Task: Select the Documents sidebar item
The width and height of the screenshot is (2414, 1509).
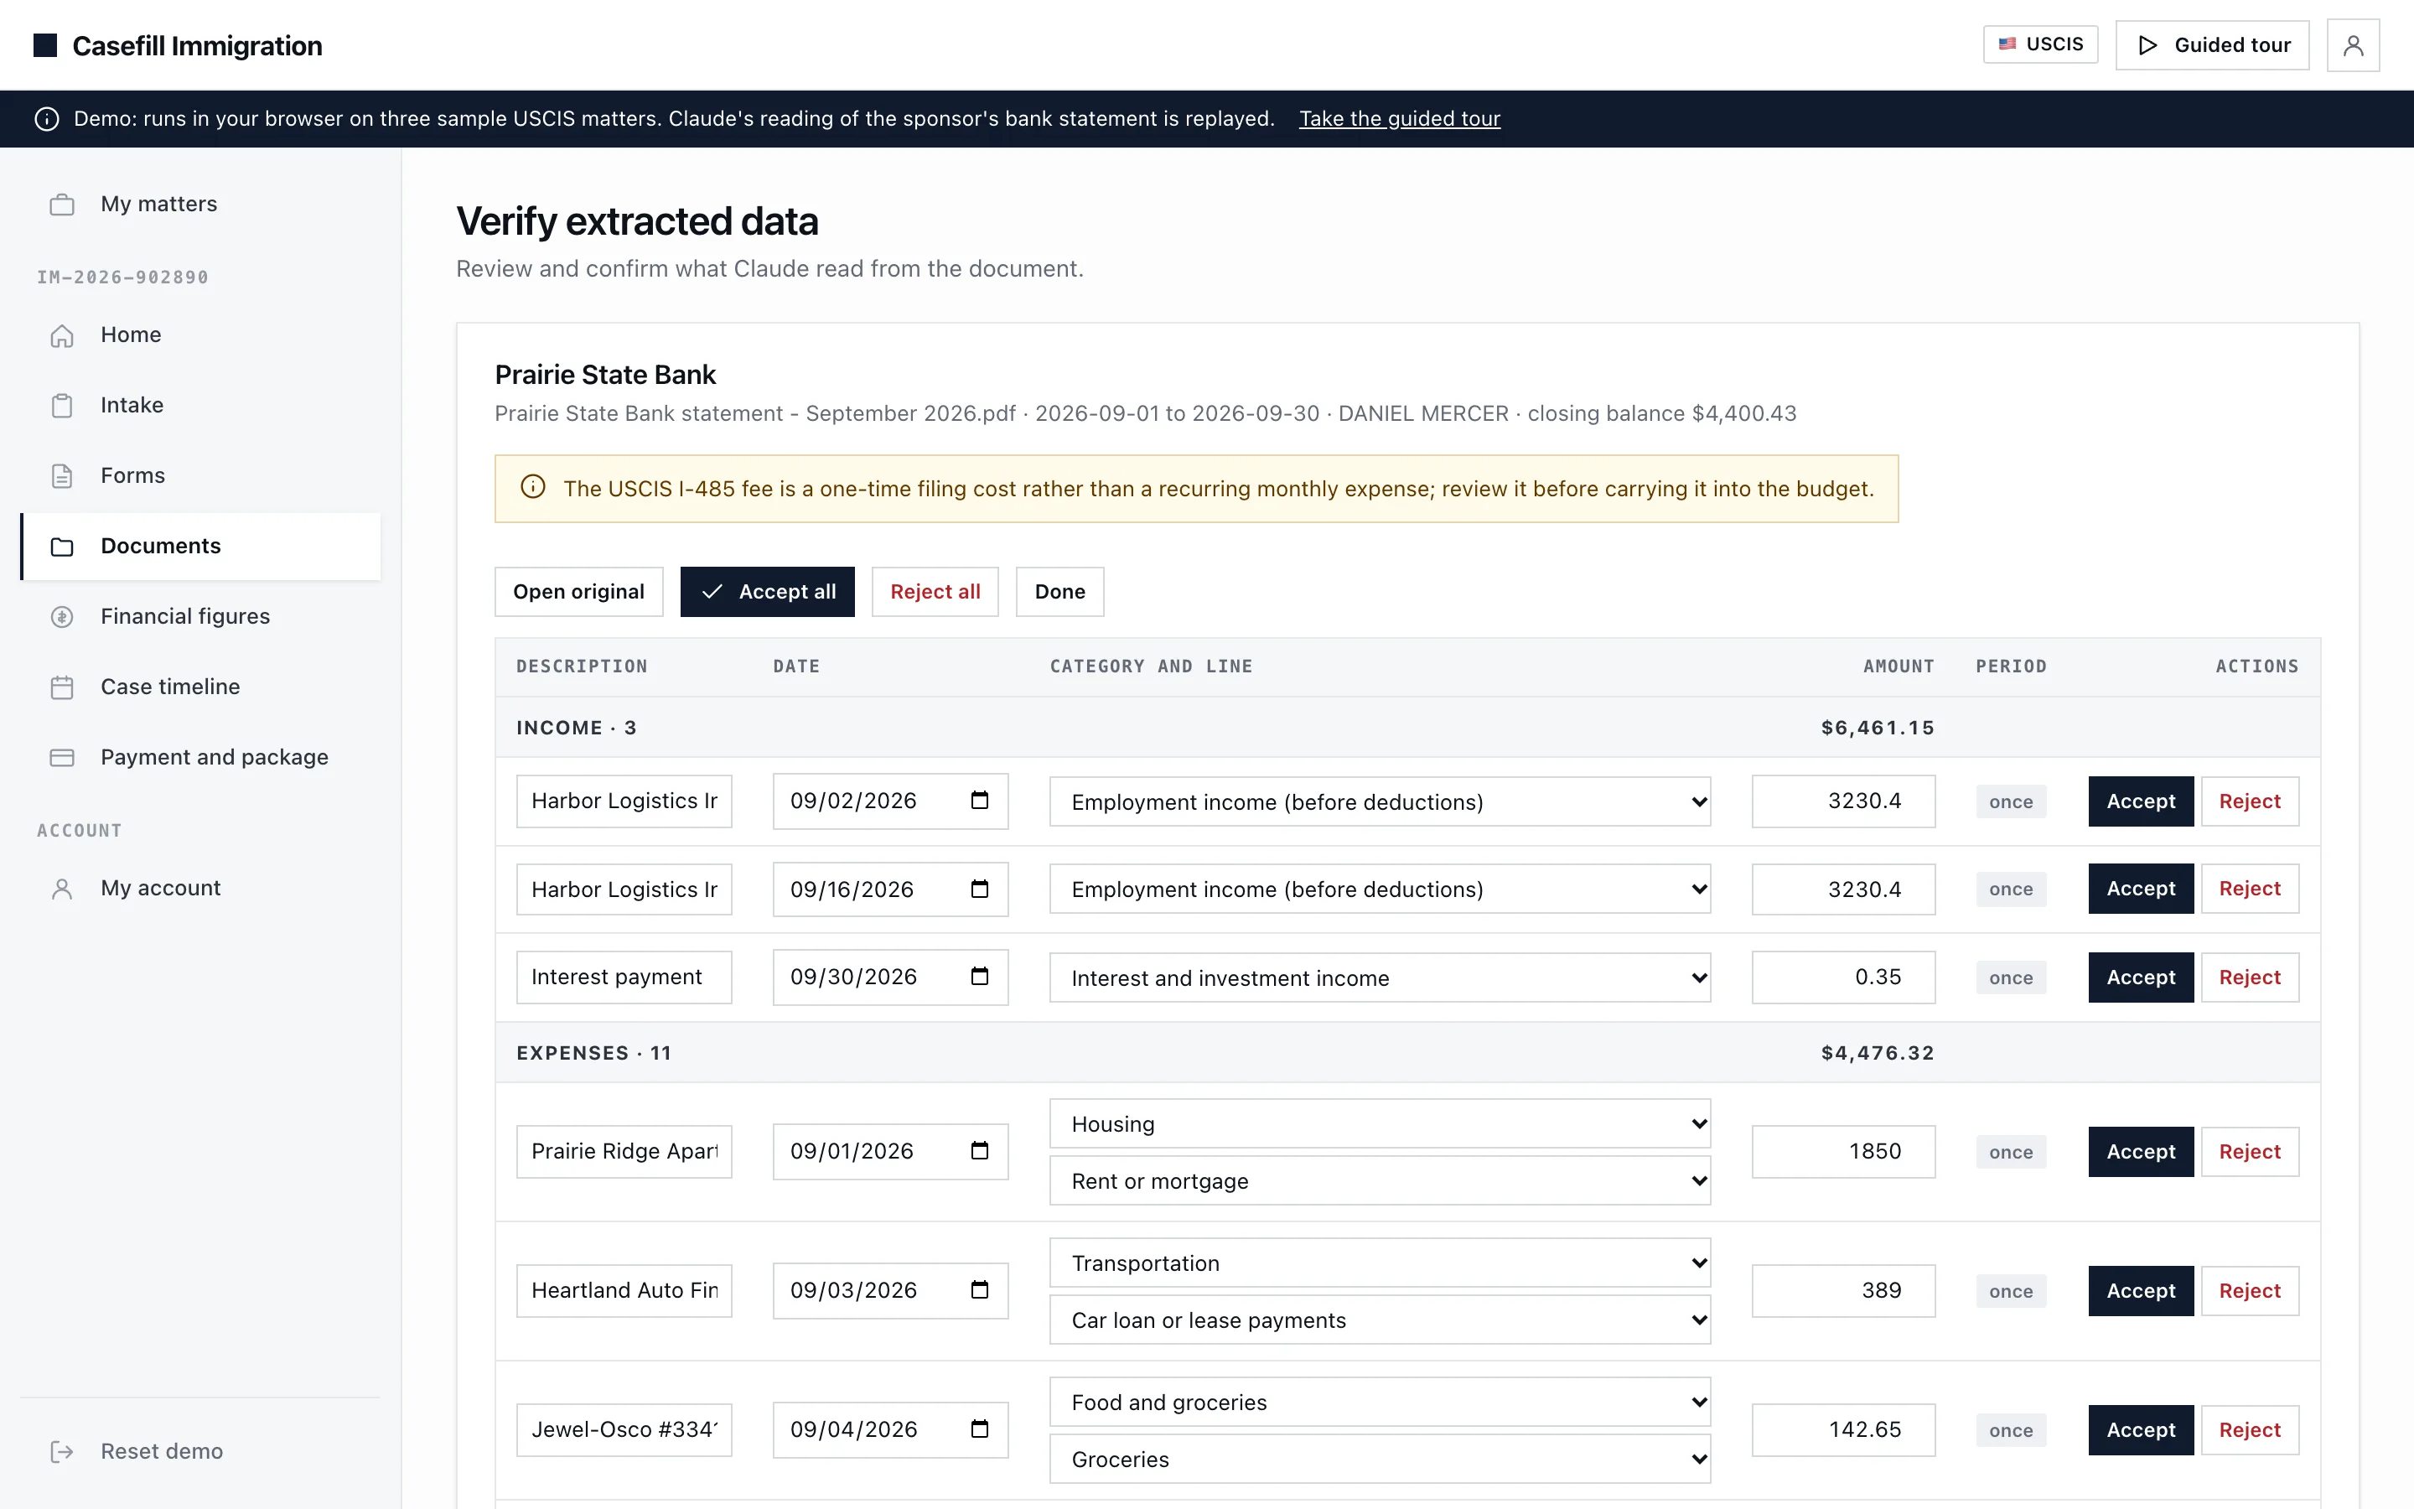Action: pyautogui.click(x=200, y=546)
